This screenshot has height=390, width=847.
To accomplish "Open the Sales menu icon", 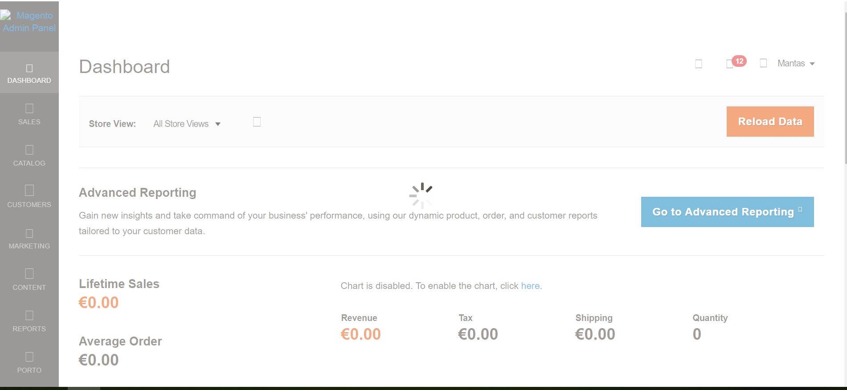I will tap(29, 108).
